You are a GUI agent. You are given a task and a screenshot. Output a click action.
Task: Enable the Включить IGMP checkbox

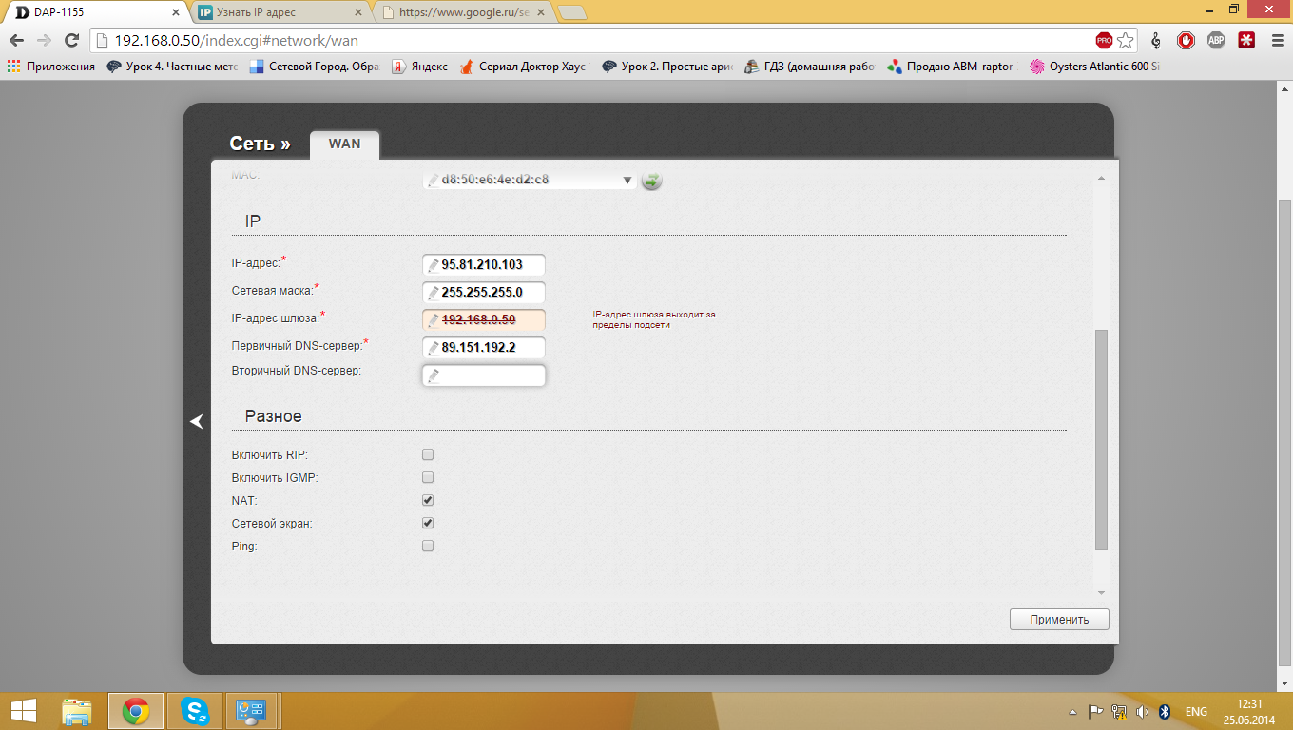coord(428,477)
